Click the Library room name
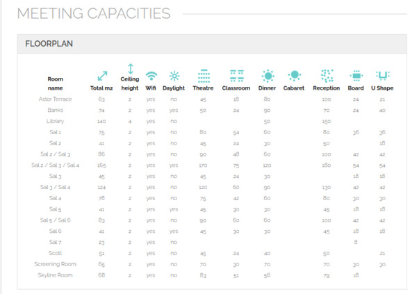Image resolution: width=417 pixels, height=294 pixels. pos(56,121)
